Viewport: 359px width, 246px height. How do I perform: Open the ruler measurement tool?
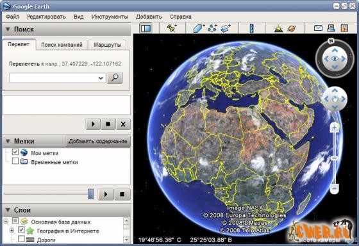pyautogui.click(x=251, y=28)
